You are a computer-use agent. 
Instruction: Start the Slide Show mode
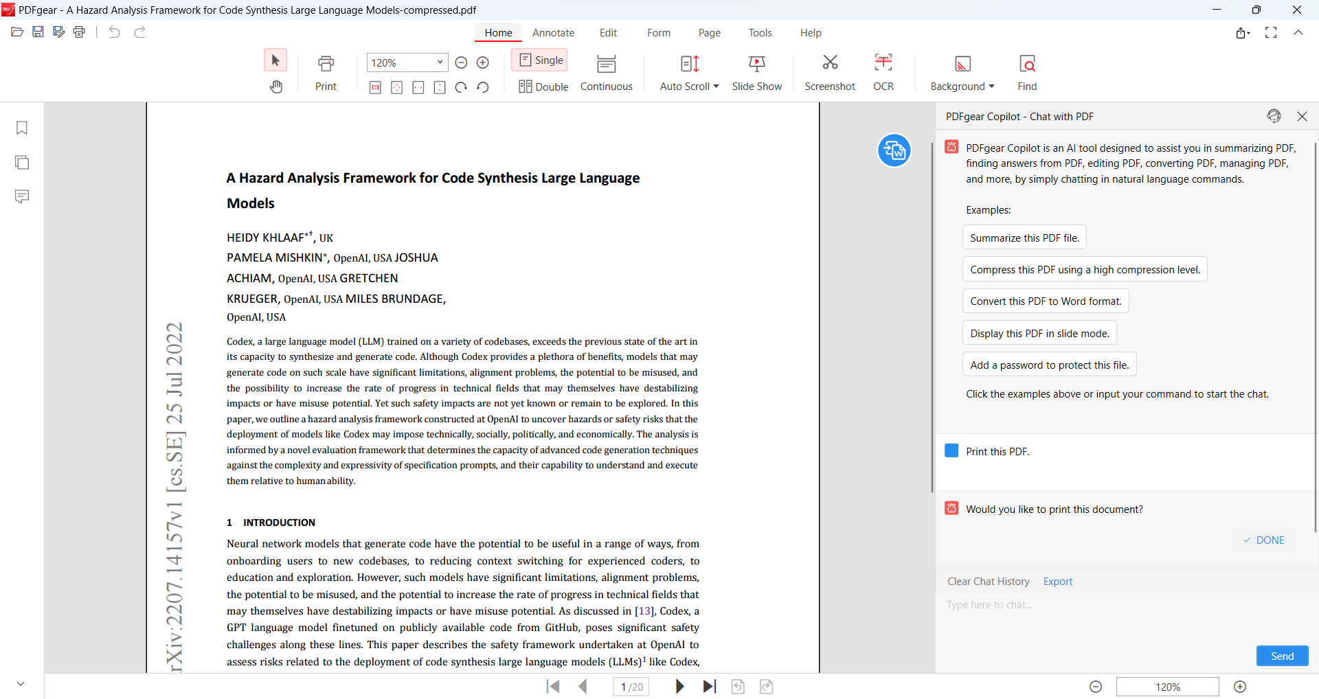tap(756, 71)
